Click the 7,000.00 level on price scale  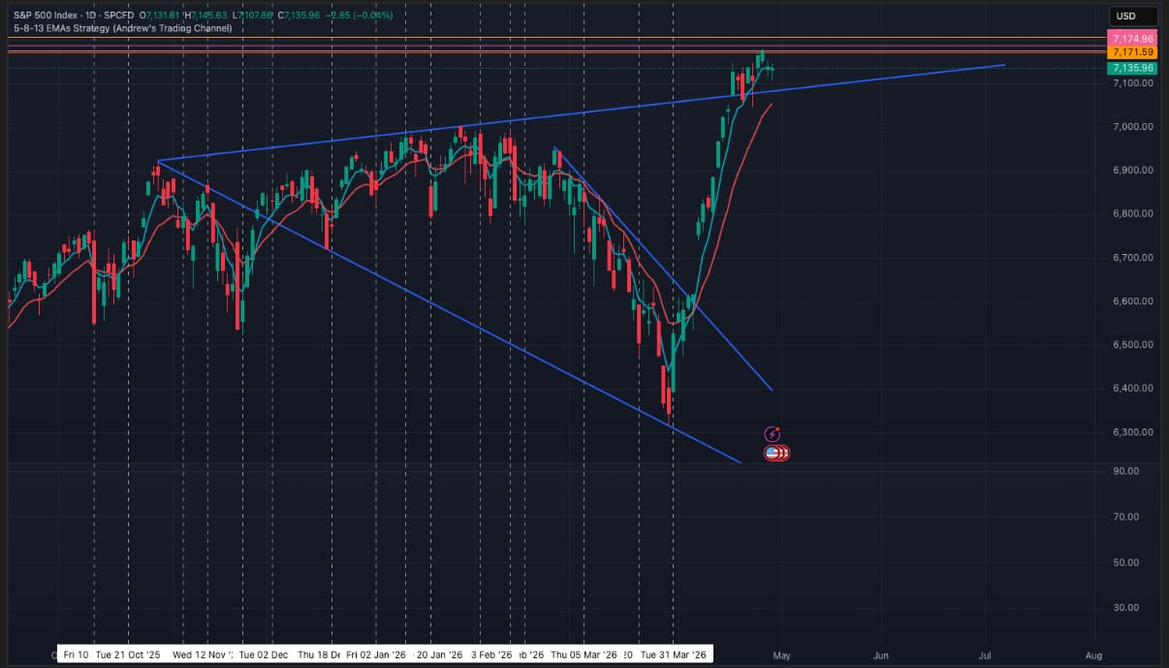click(1132, 127)
